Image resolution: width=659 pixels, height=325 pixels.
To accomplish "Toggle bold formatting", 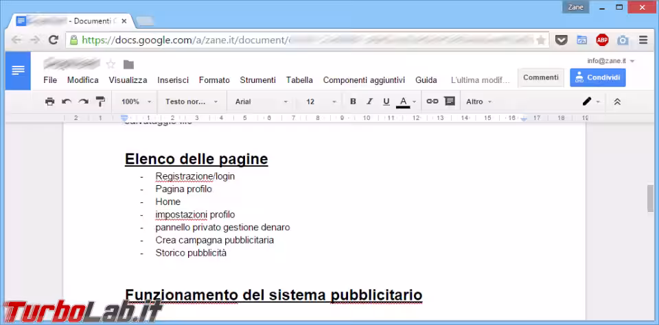I will (x=353, y=101).
